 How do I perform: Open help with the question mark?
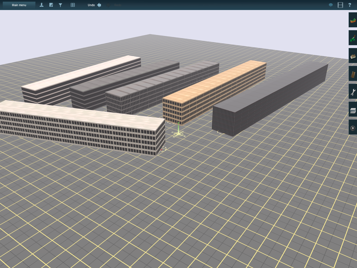[350, 5]
